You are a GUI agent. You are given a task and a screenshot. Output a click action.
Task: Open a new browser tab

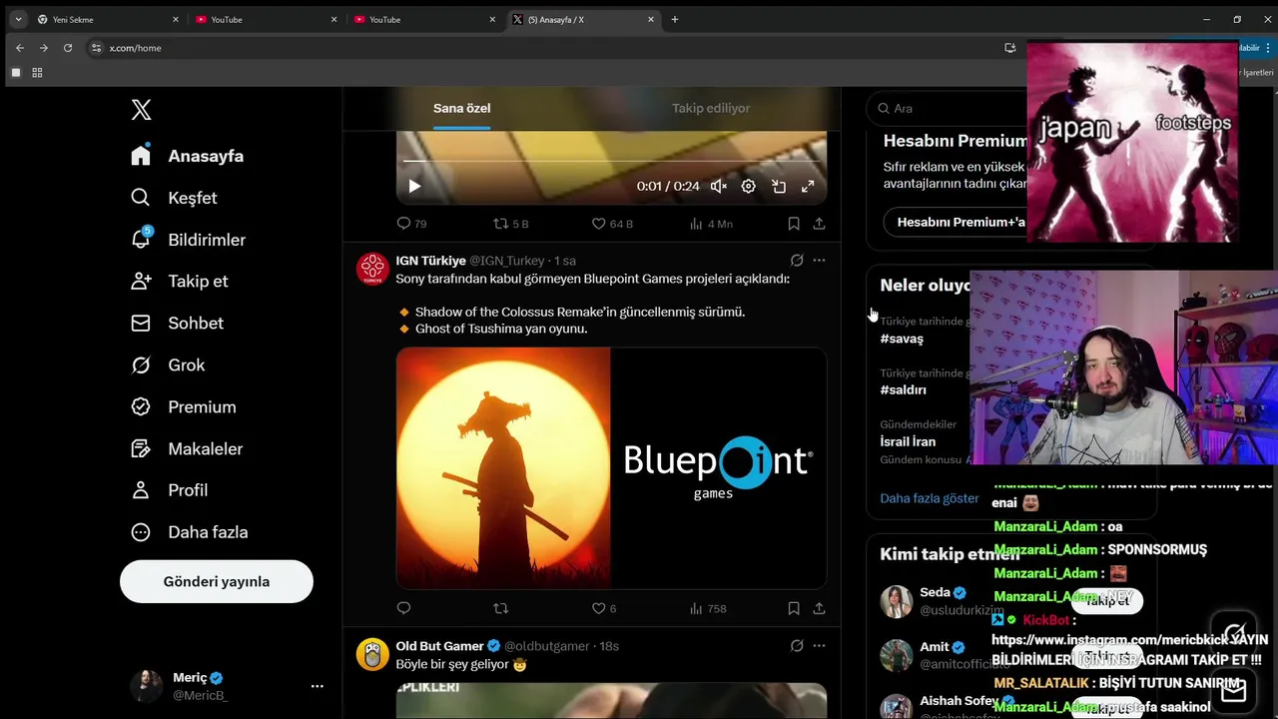675,19
